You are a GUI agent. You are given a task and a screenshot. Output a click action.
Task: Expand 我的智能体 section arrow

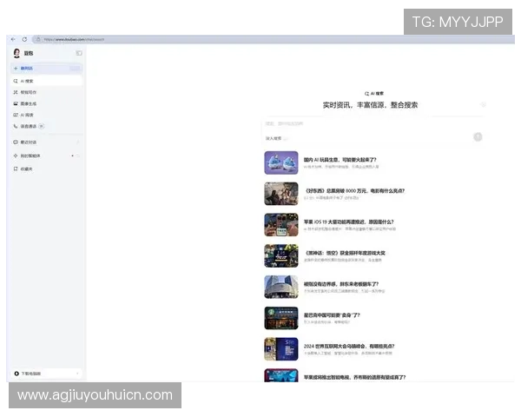pyautogui.click(x=78, y=156)
